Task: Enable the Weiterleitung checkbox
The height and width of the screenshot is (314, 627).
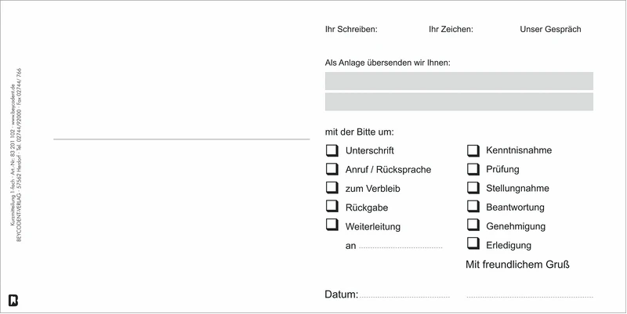Action: tap(331, 226)
